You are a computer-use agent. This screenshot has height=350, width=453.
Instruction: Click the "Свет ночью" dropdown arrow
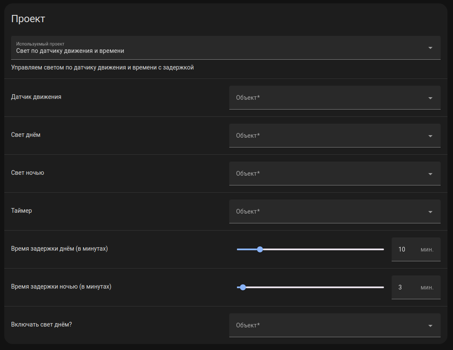pos(430,174)
